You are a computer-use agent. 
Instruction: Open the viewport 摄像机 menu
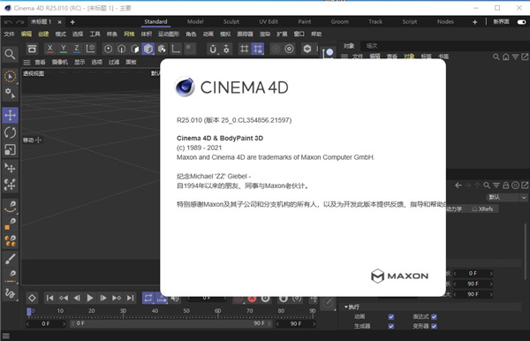60,62
